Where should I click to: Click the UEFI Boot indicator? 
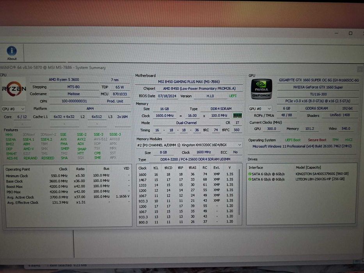pos(293,140)
